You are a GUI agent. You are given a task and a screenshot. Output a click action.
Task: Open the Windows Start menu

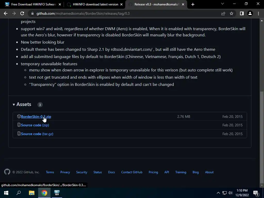(6, 193)
